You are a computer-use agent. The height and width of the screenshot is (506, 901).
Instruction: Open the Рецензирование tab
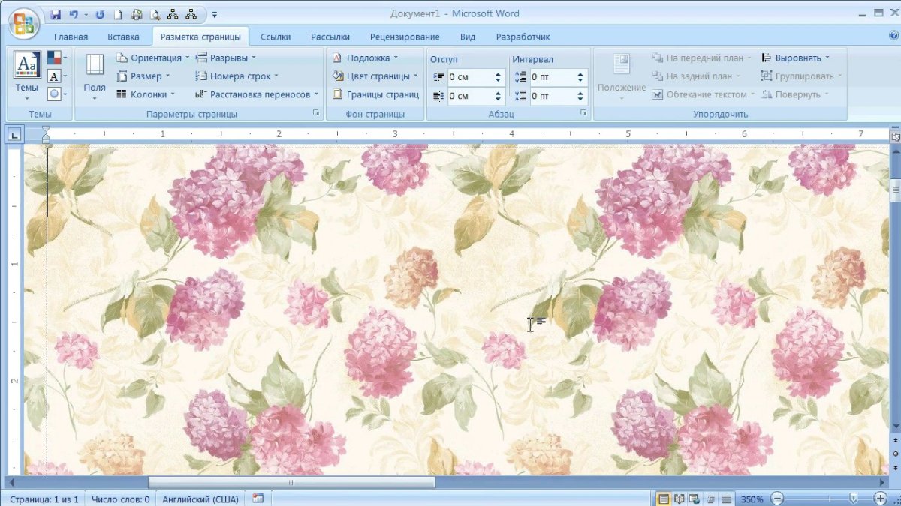405,37
